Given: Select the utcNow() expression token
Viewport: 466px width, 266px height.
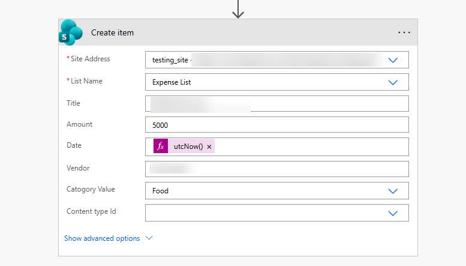Looking at the screenshot, I should [188, 147].
